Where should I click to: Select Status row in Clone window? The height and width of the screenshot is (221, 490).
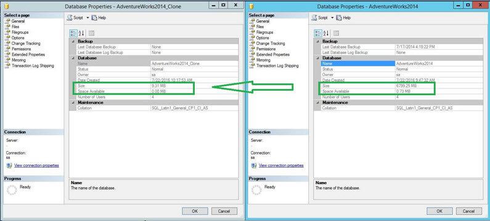coord(158,69)
